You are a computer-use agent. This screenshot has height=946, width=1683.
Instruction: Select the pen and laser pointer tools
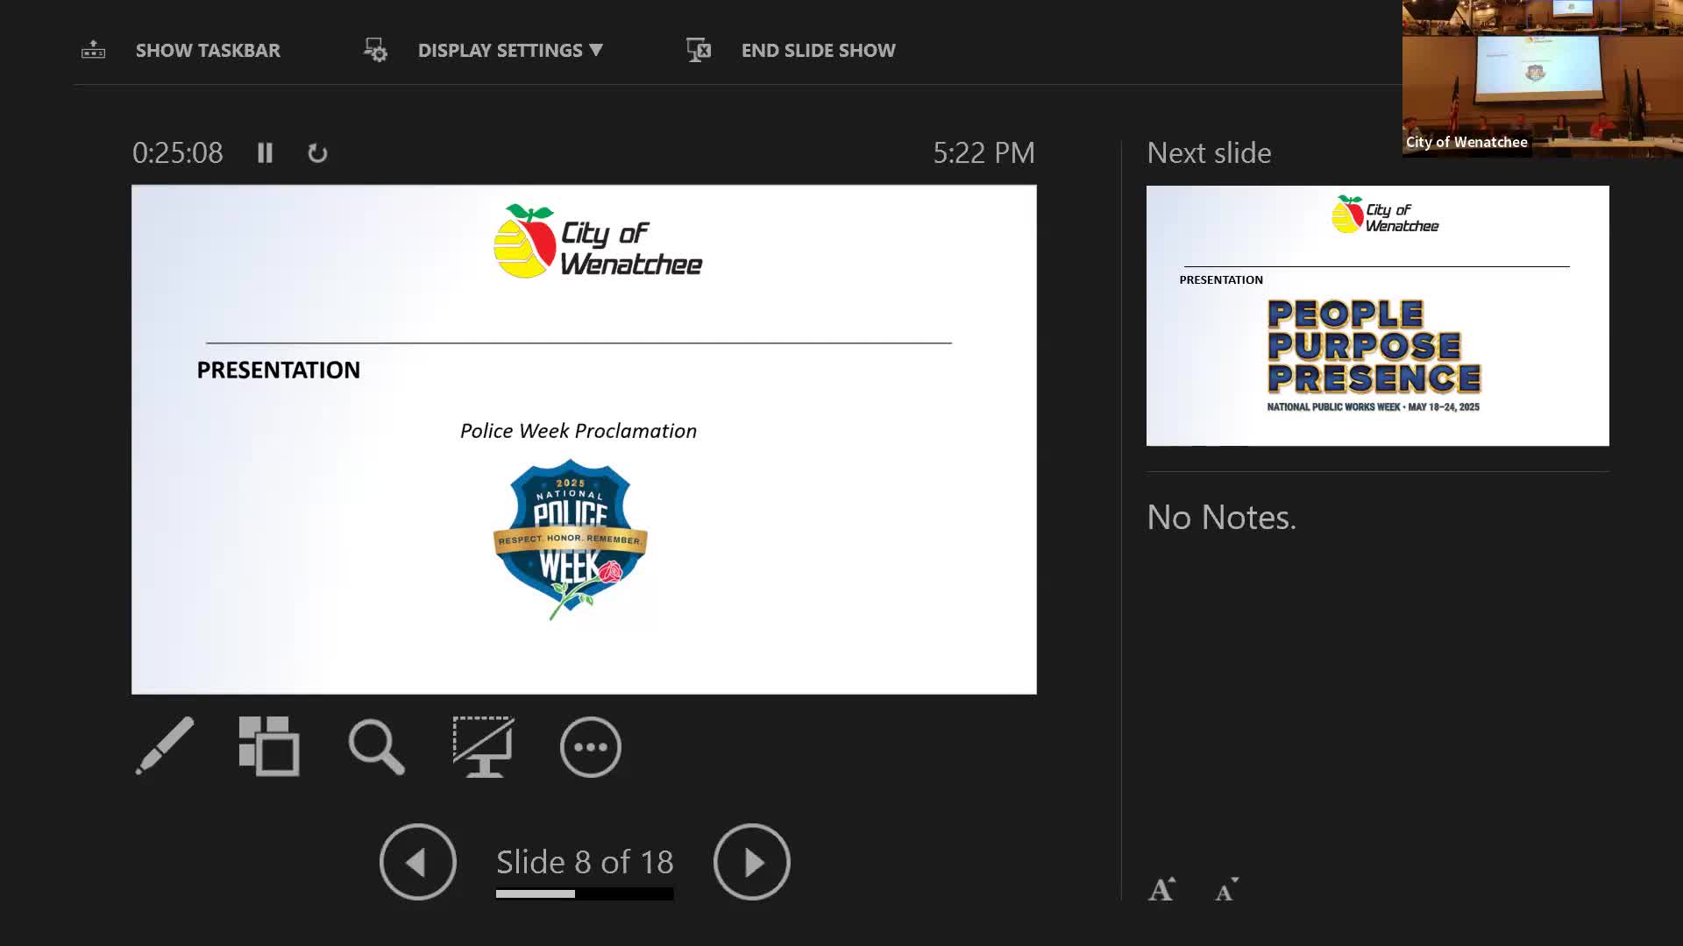coord(165,746)
